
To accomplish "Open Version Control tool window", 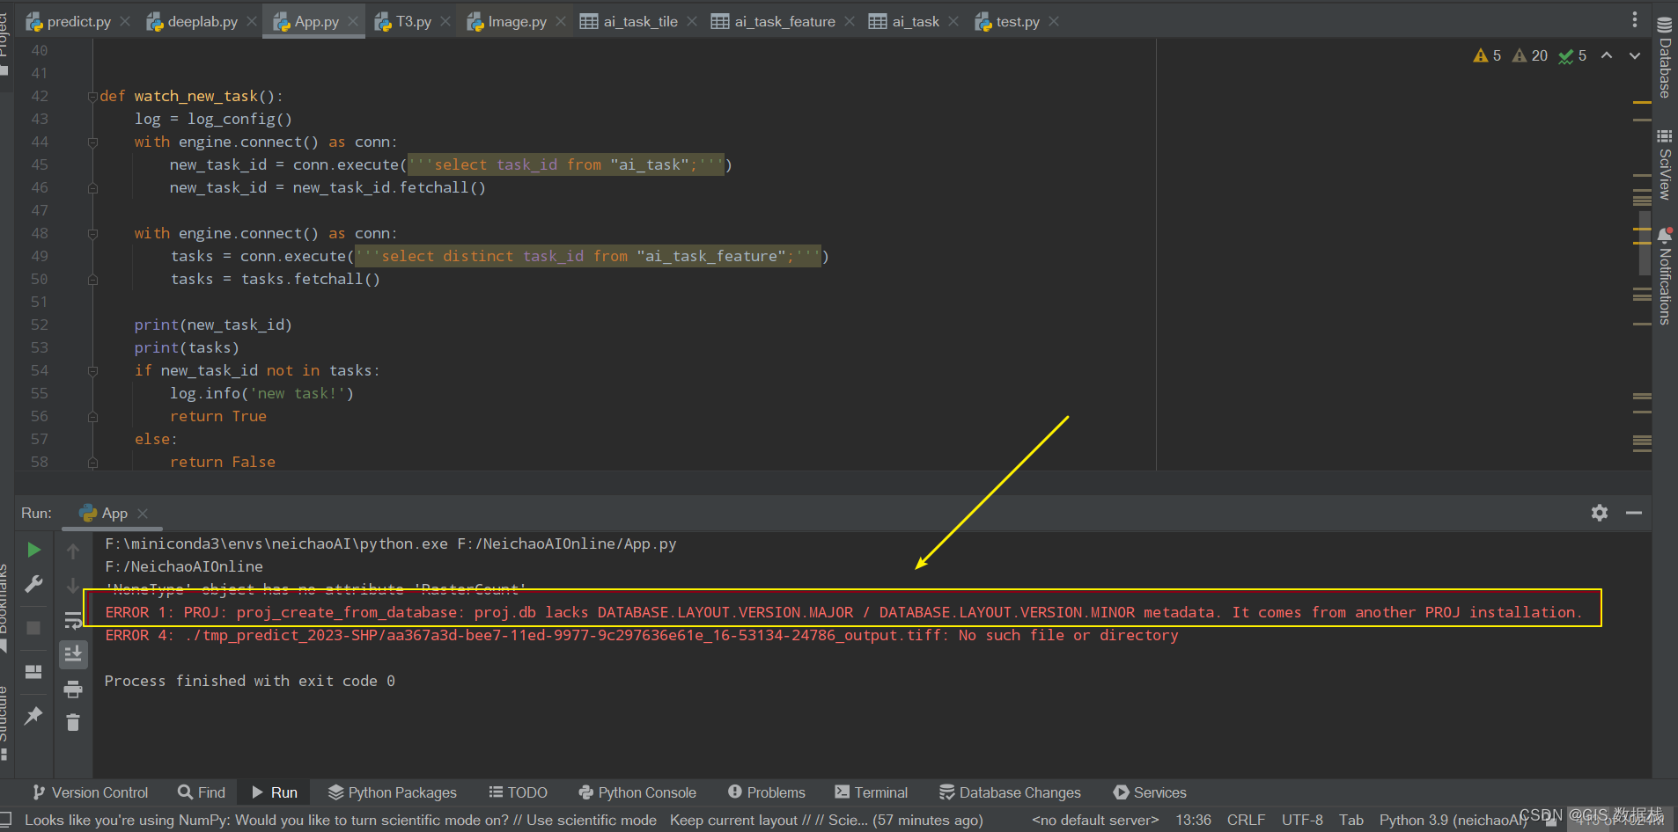I will coord(90,792).
